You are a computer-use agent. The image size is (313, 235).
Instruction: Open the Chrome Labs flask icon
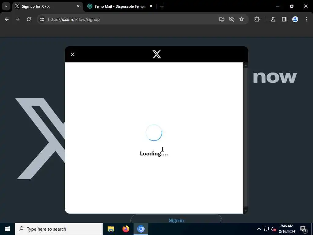point(273,19)
